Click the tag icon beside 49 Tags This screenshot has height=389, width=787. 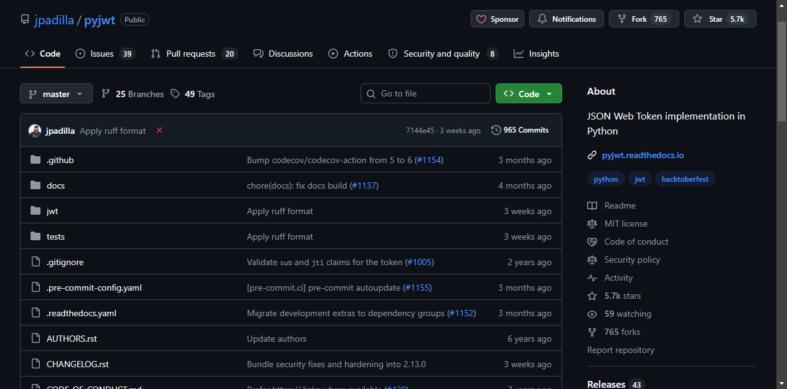[x=175, y=93]
